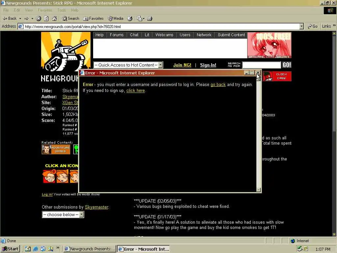Click main page scrollbar down arrow
The width and height of the screenshot is (337, 253).
click(x=334, y=234)
